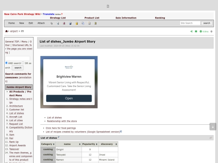Image resolution: width=218 pixels, height=163 pixels.
Task: Open Request List in the sidebar
Action: (x=16, y=124)
